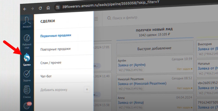
Task: Click timestamp Сегодня 10:39
Action: tap(182, 59)
